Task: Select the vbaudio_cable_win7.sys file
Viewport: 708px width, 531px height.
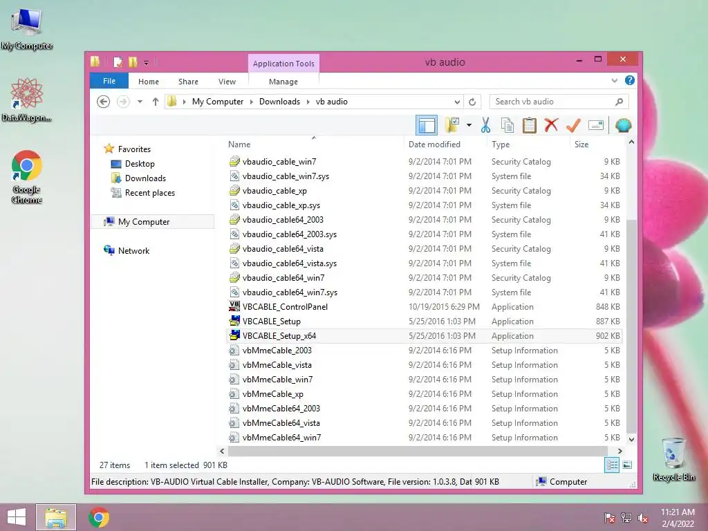Action: pos(424,176)
